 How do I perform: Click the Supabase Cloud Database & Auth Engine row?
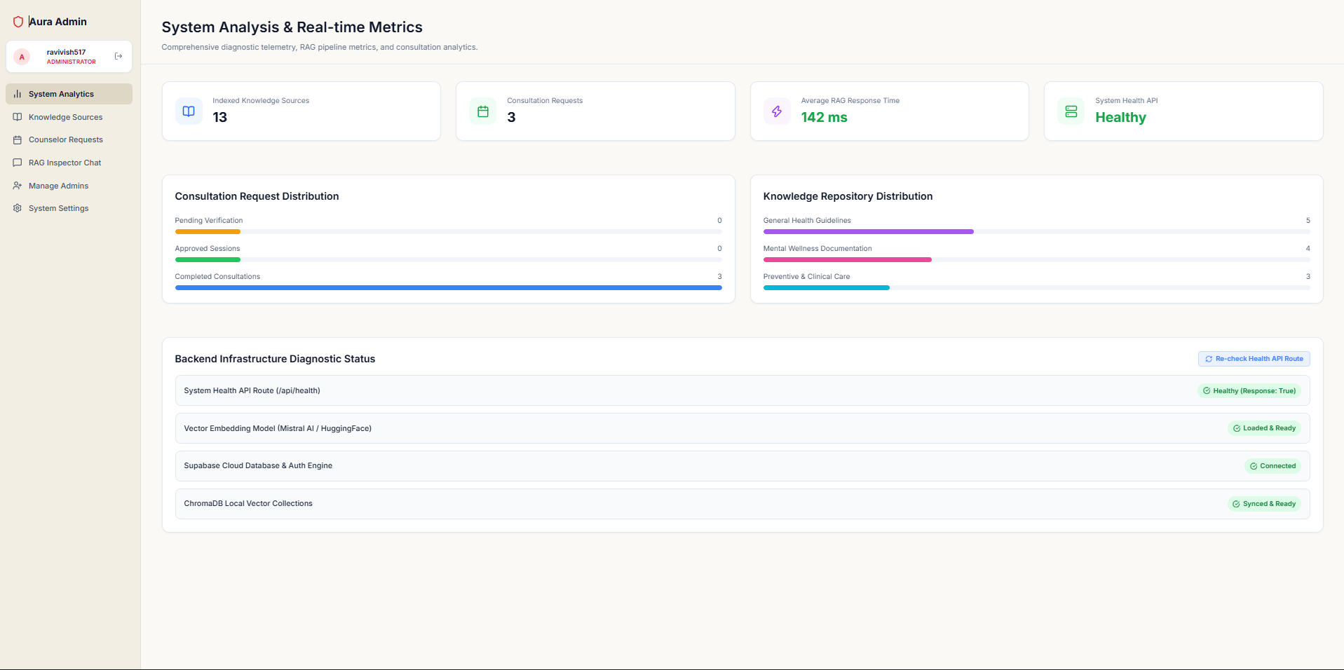point(742,466)
